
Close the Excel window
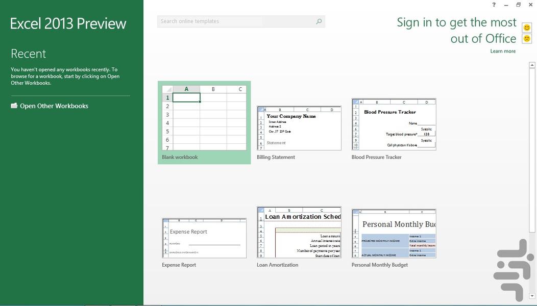coord(530,5)
